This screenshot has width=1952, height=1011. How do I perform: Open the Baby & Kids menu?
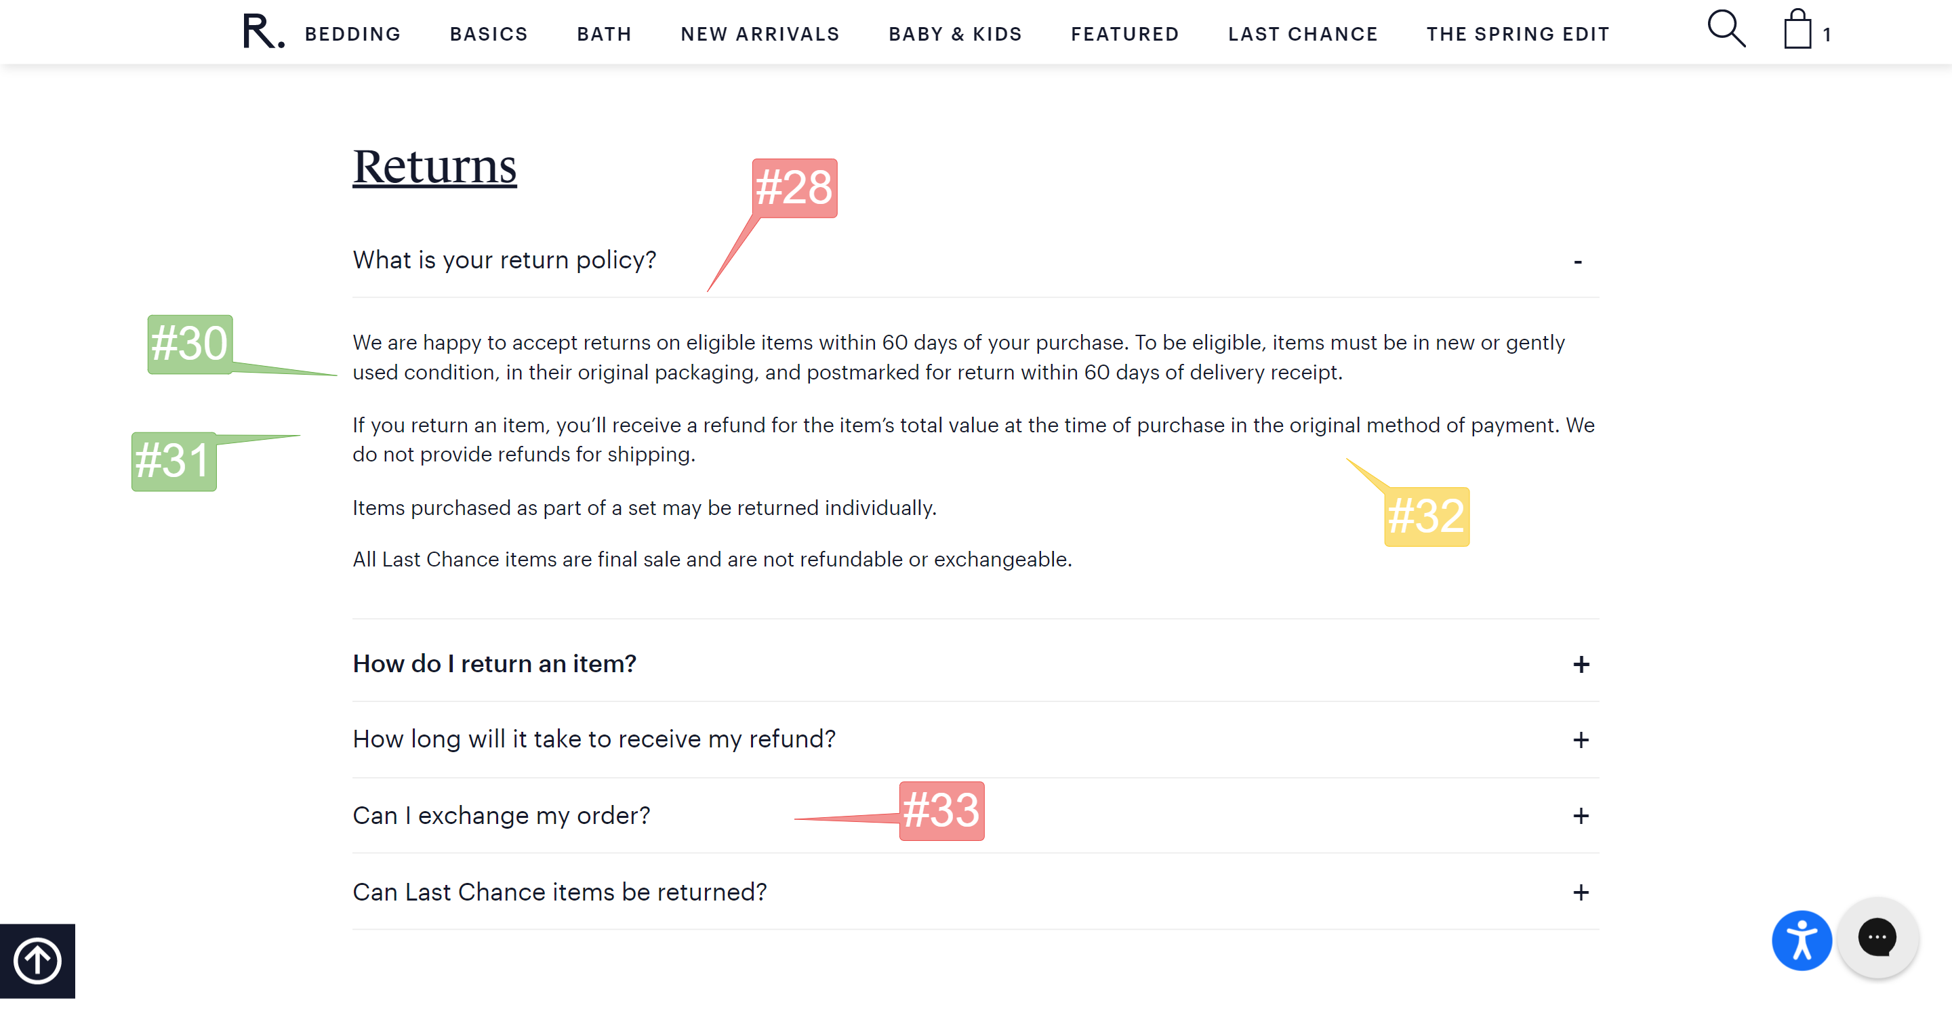point(955,34)
